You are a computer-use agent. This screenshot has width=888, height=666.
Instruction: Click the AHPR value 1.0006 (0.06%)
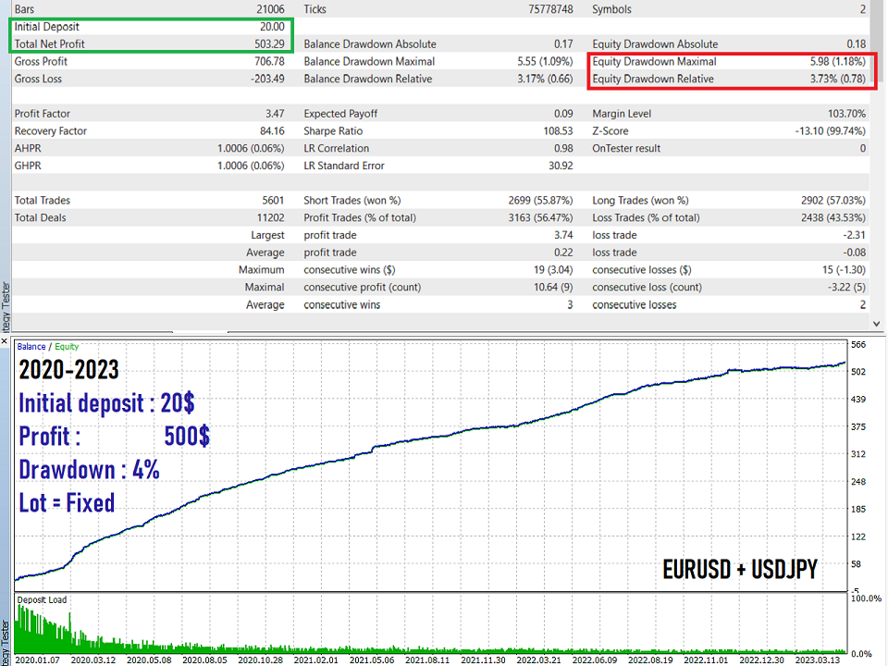[x=251, y=148]
